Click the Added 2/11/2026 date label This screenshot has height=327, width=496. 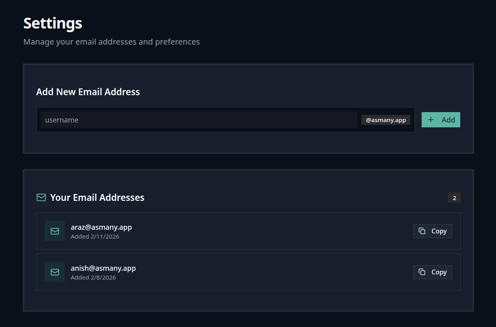(95, 237)
